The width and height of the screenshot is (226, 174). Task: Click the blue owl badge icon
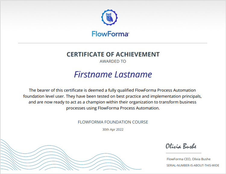click(109, 17)
